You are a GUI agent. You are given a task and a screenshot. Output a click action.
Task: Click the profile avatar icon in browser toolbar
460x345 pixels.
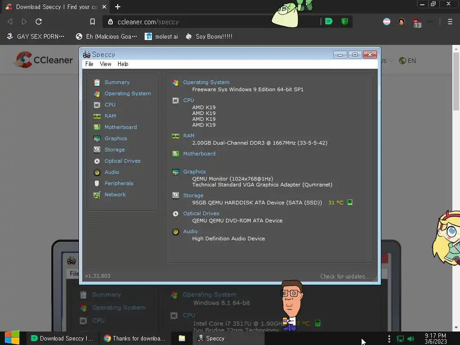pos(401,22)
